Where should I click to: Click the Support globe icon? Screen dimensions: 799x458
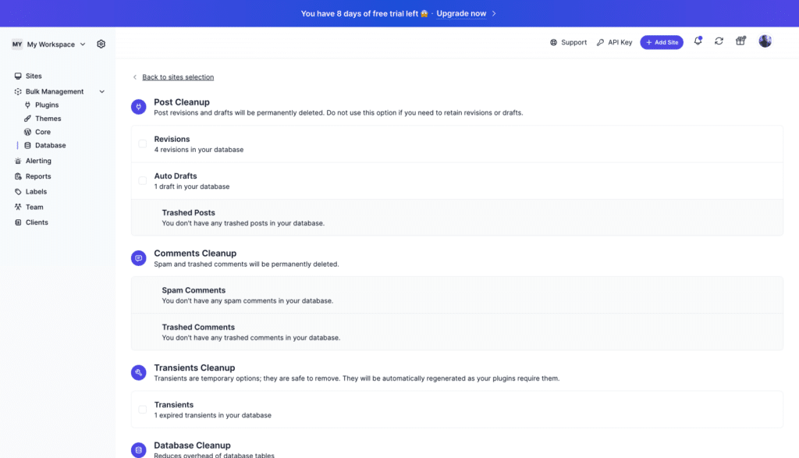coord(553,42)
